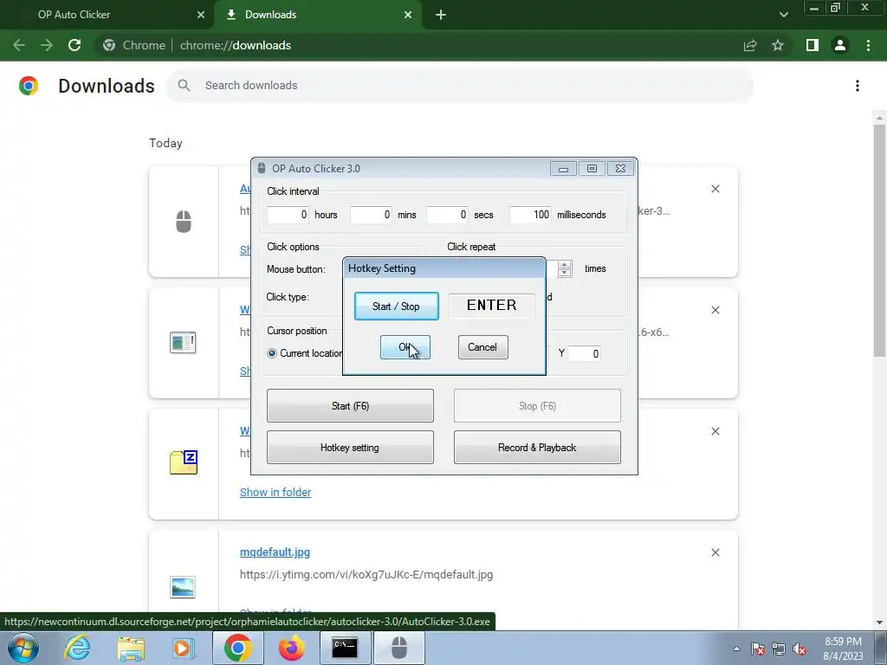Click the zip file icon thumbnail
The image size is (887, 665).
click(x=184, y=462)
